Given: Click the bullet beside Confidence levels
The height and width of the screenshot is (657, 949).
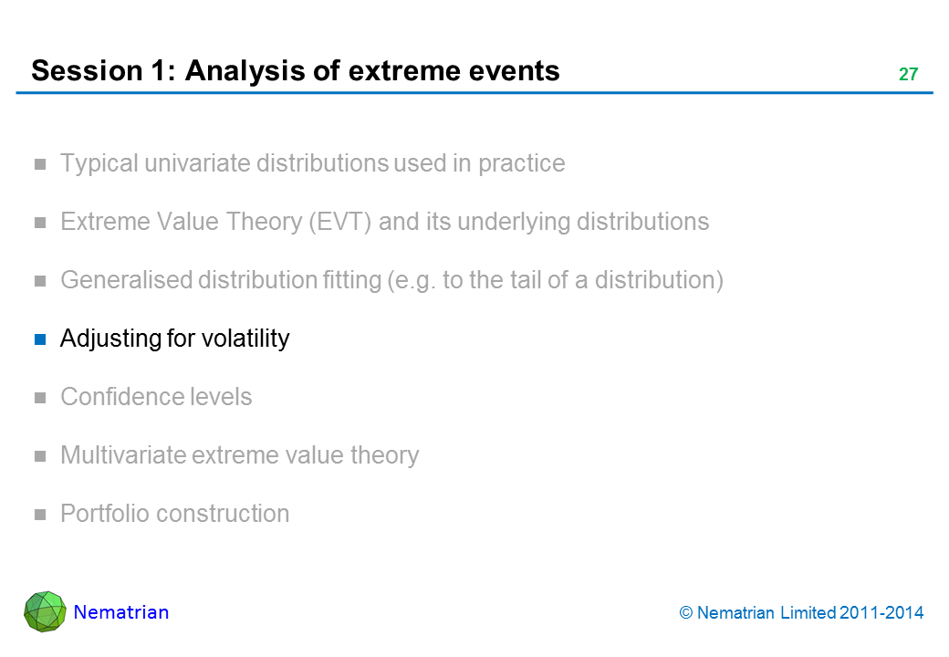Looking at the screenshot, I should click(40, 399).
